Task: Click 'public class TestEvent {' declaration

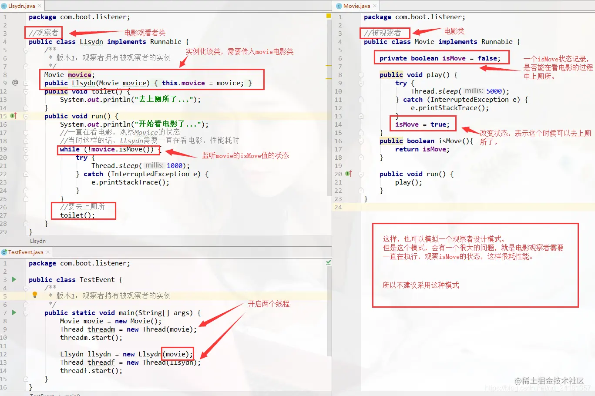Action: 76,280
